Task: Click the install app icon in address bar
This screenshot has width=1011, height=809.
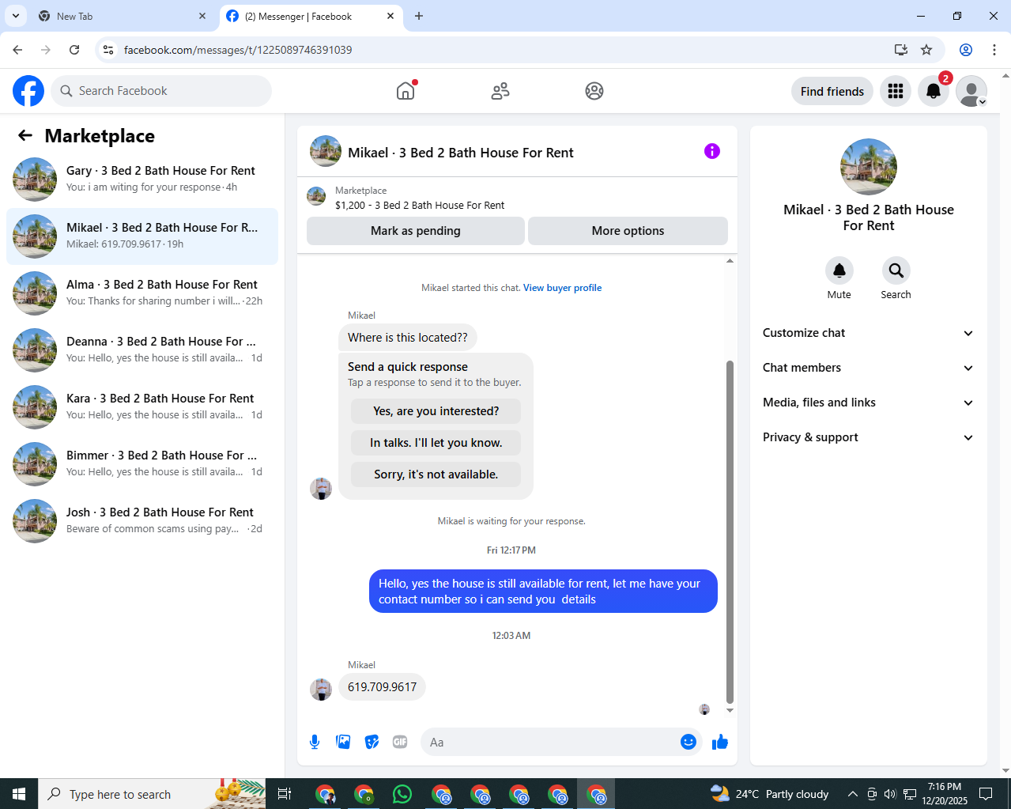Action: [900, 50]
